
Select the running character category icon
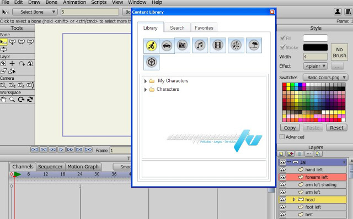click(x=151, y=46)
